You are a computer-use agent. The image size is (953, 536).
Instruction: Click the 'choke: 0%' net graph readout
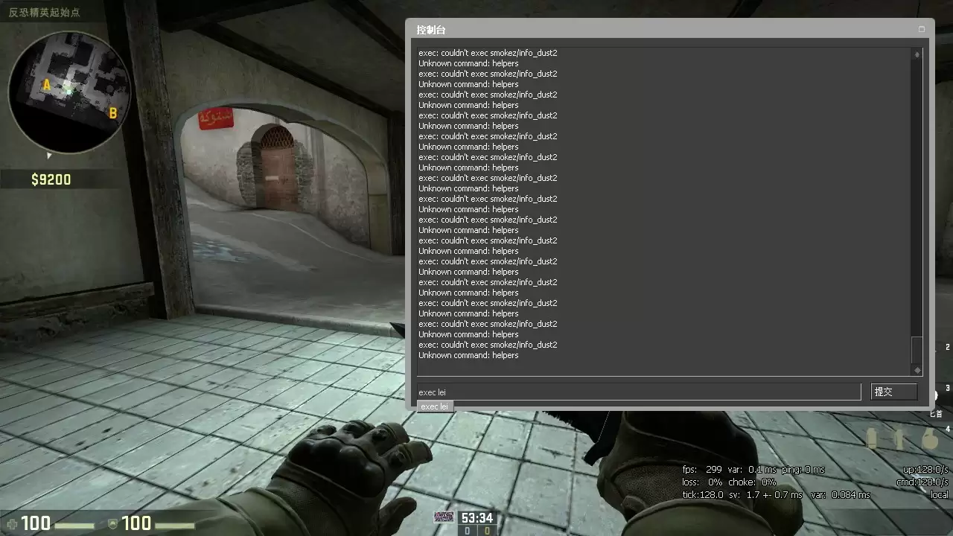point(752,482)
